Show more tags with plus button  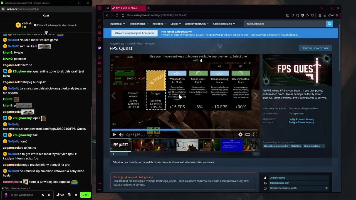[323, 146]
